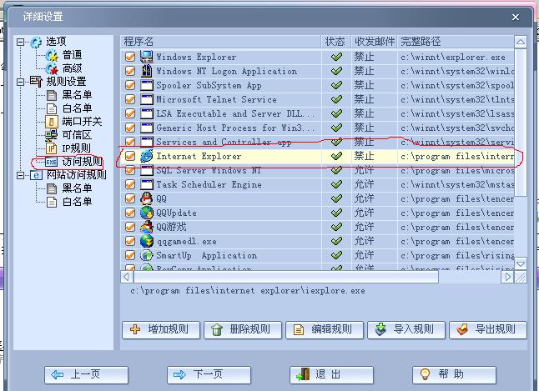This screenshot has width=539, height=391.
Task: Open 端口开关 port switch icon
Action: pos(51,122)
